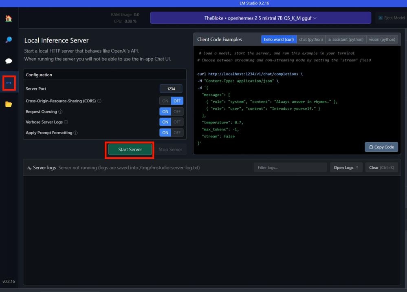Viewport: 407px width, 292px height.
Task: Set Verbose Server Logs to ON
Action: (165, 122)
